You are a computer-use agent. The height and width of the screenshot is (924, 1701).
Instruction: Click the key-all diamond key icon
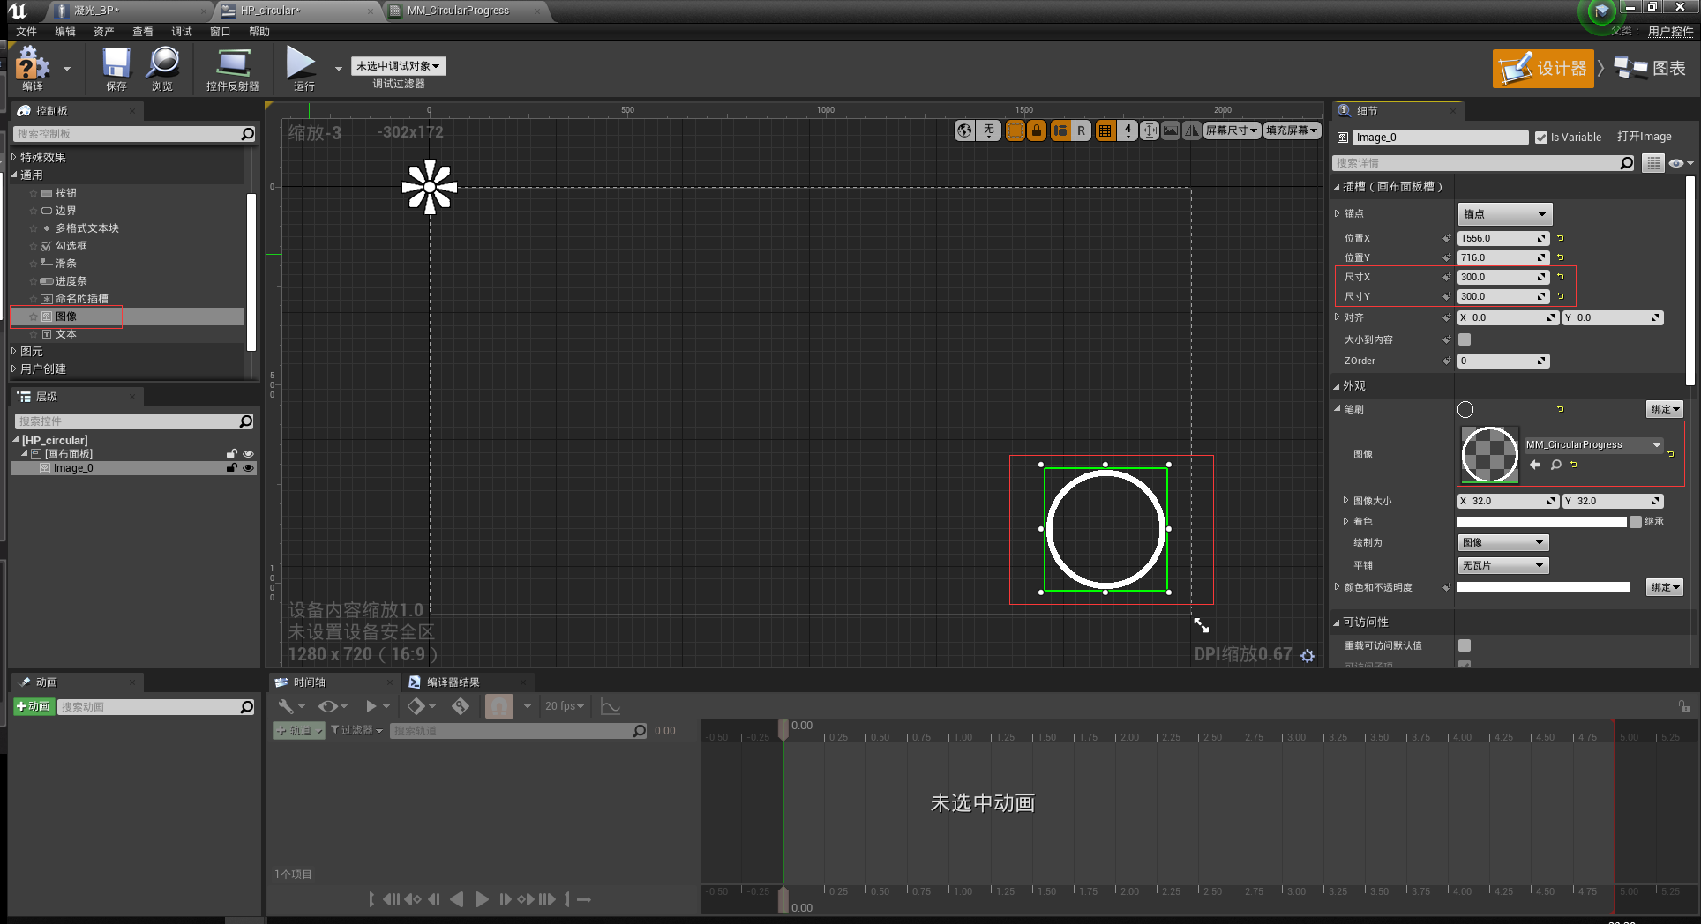tap(461, 706)
